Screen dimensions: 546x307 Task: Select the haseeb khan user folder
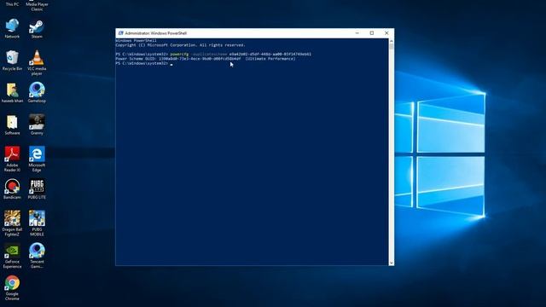(x=12, y=93)
